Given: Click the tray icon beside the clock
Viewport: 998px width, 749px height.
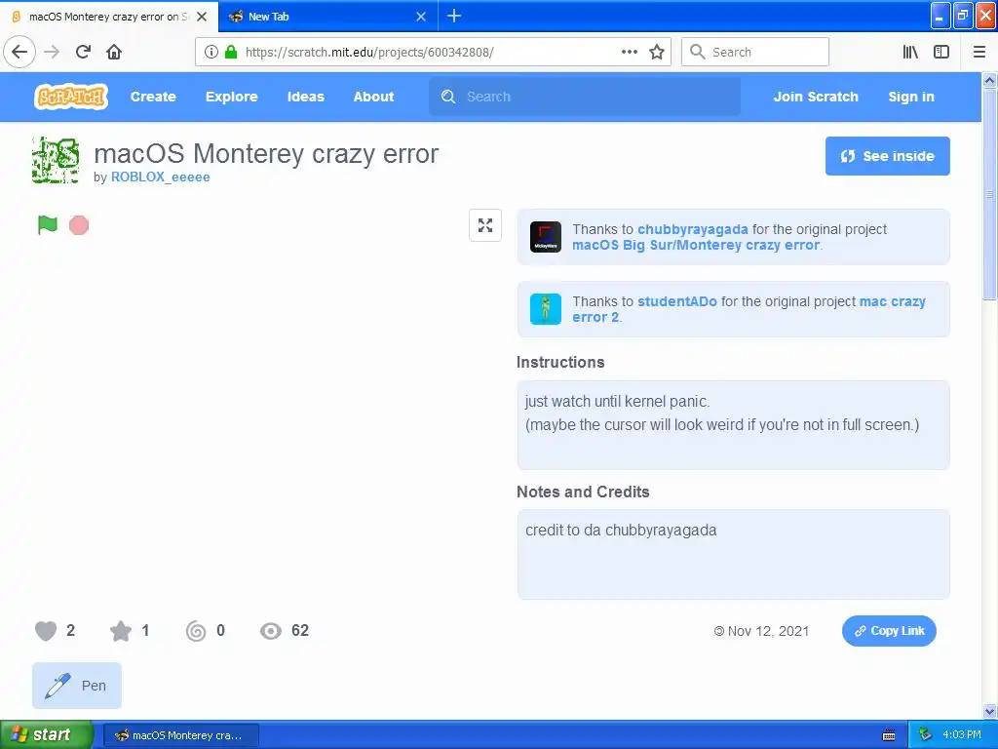Looking at the screenshot, I should pos(926,735).
